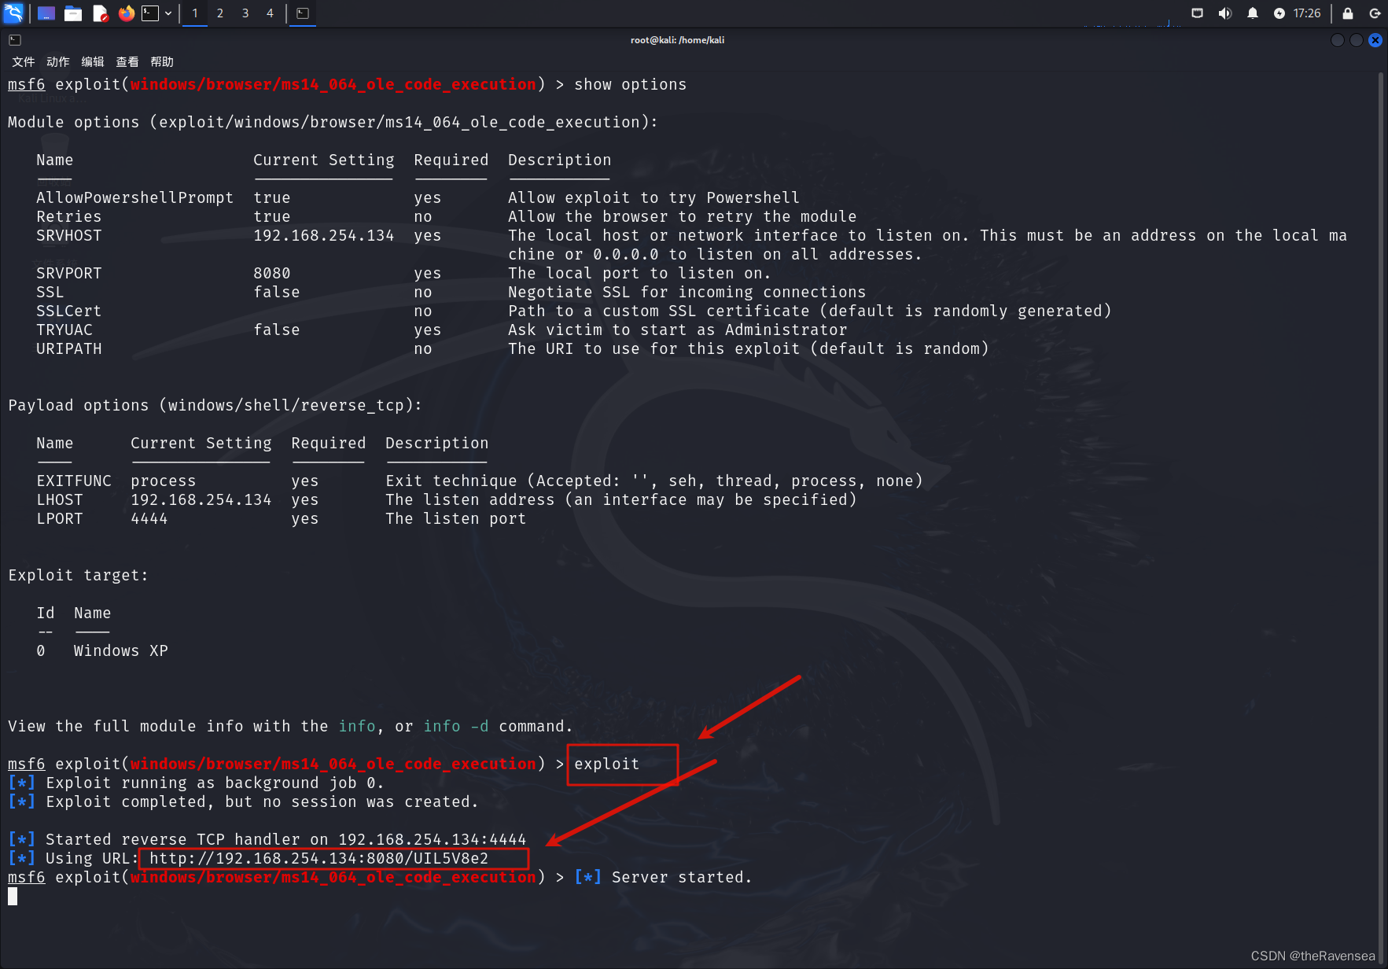Screen dimensions: 1388x969
Task: Switch to workspace 3
Action: [245, 13]
